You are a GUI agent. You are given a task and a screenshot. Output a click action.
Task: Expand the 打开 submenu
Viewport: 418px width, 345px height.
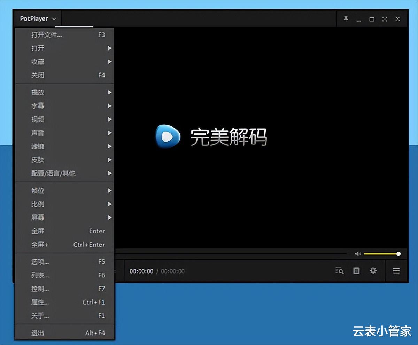(65, 48)
